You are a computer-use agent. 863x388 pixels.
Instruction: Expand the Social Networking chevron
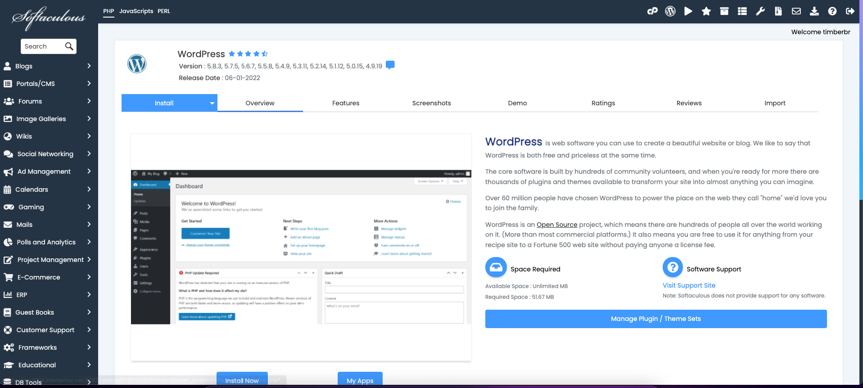click(x=89, y=153)
